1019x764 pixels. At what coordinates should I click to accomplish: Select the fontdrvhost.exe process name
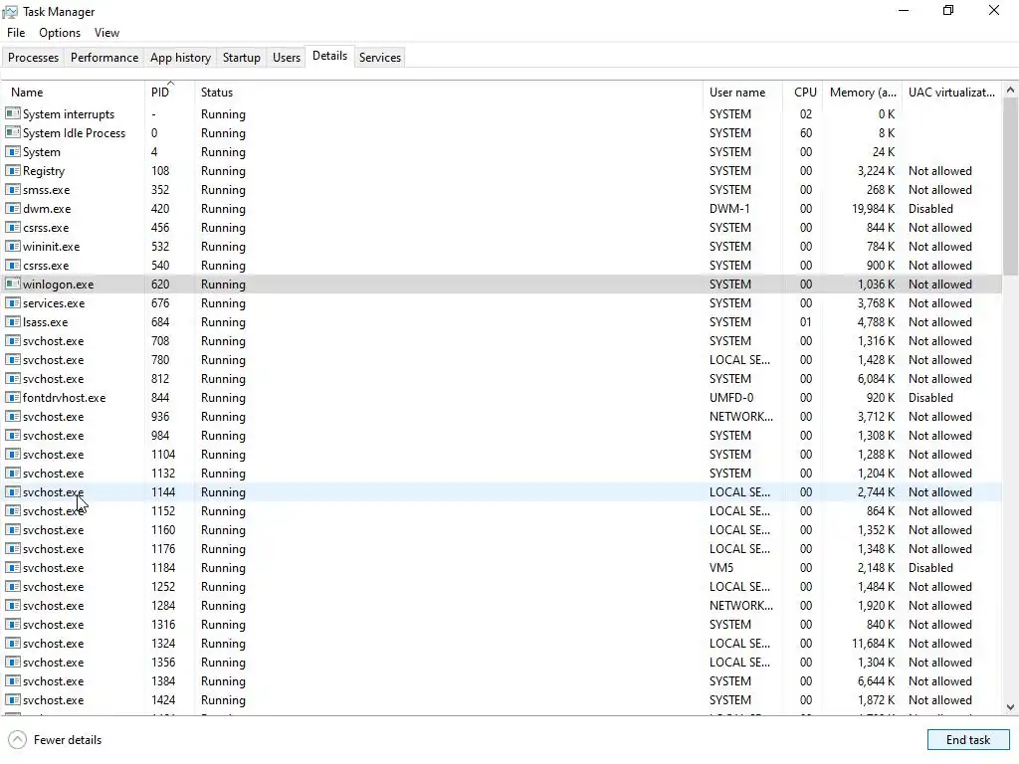click(x=64, y=398)
